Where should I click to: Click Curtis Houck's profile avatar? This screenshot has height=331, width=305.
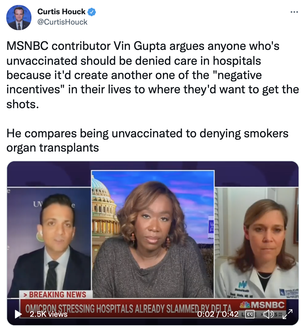pos(19,17)
